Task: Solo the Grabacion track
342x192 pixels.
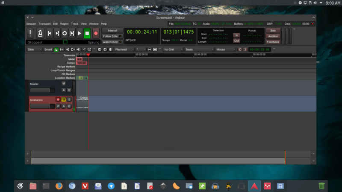Action: [x=69, y=99]
